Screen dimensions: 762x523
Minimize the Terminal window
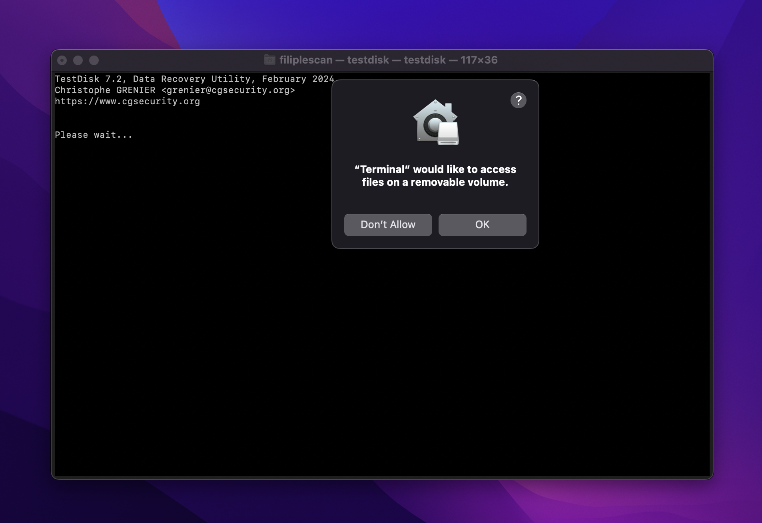click(x=78, y=60)
